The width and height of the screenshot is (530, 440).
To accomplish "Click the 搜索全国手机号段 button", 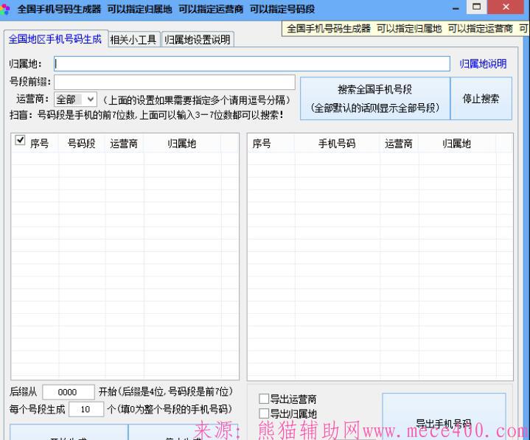I will (x=374, y=98).
